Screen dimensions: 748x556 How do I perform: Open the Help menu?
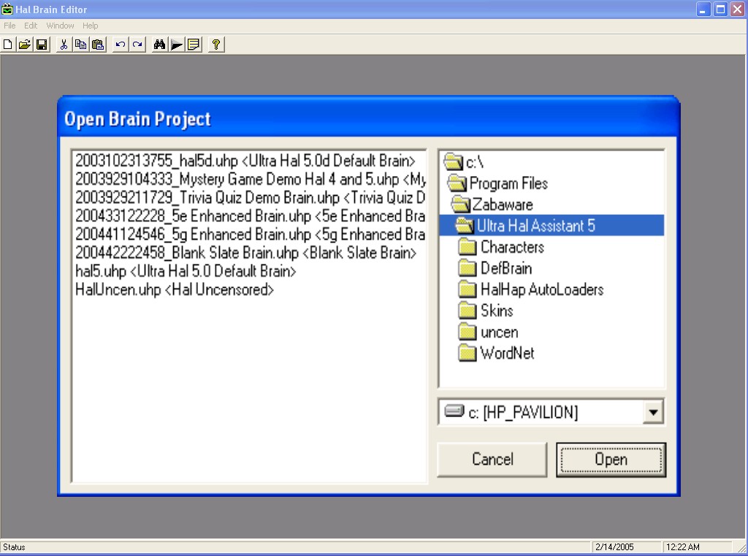pos(90,26)
